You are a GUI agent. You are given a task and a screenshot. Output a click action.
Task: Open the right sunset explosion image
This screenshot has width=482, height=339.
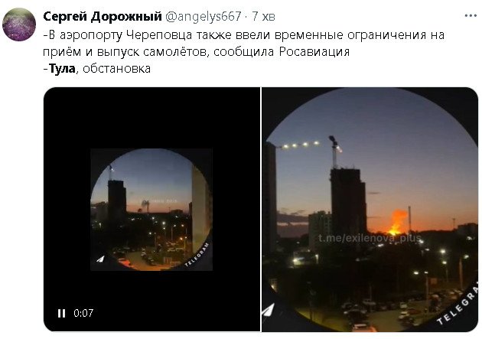pyautogui.click(x=370, y=210)
